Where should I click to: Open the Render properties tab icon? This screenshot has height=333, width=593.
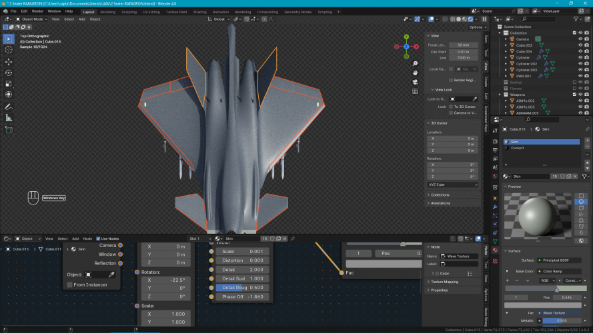click(495, 141)
